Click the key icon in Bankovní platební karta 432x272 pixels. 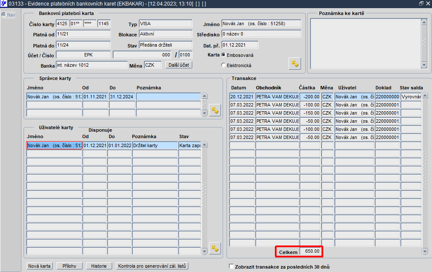click(295, 64)
